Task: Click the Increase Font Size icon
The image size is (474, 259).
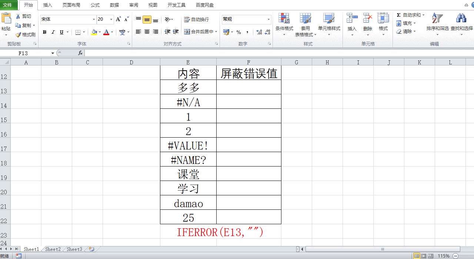Action: coord(118,19)
